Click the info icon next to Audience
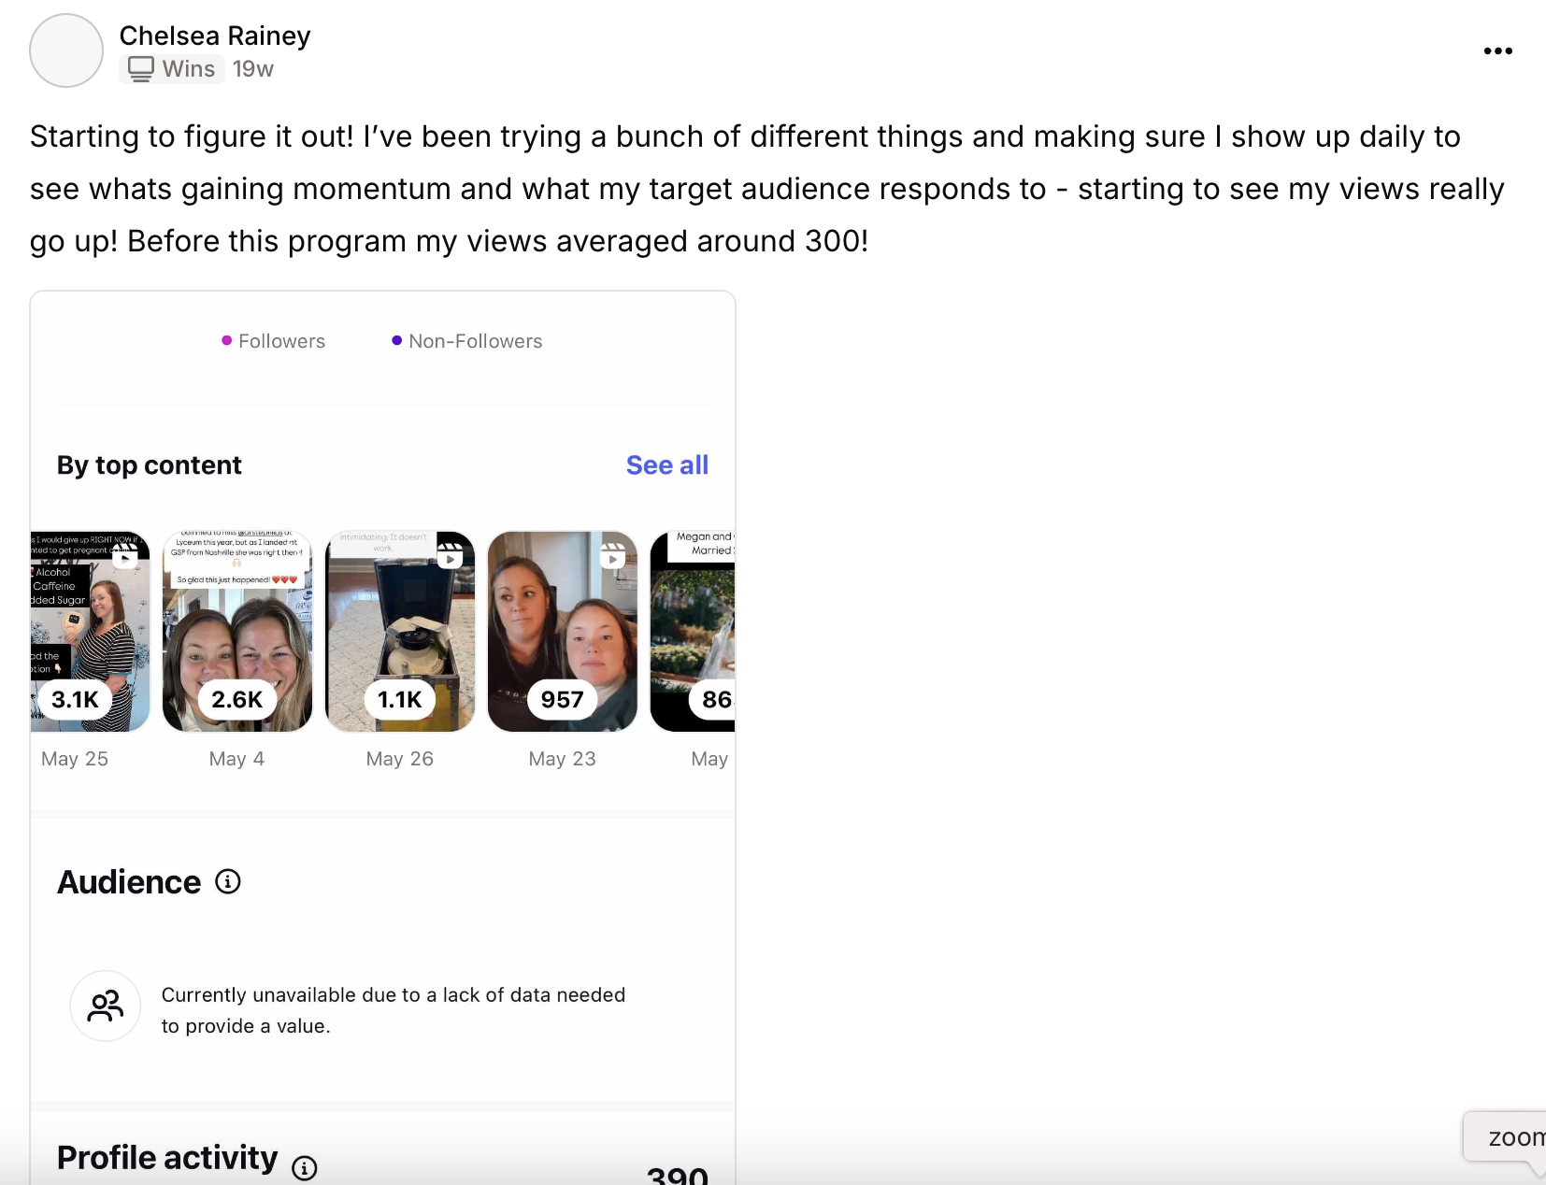The height and width of the screenshot is (1185, 1546). (x=228, y=881)
